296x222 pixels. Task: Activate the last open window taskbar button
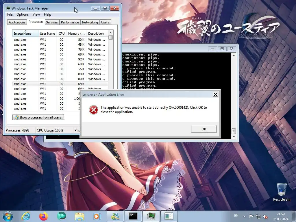click(x=169, y=216)
